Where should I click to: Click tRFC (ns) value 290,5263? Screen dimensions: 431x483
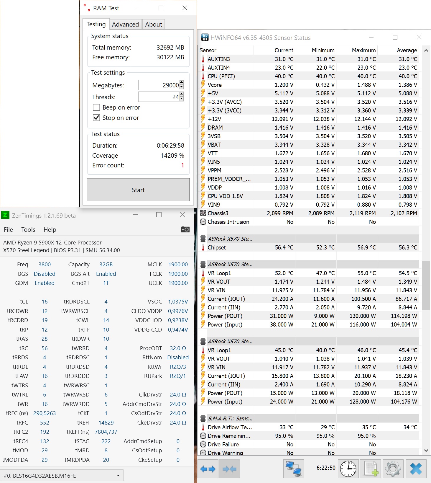(x=45, y=413)
